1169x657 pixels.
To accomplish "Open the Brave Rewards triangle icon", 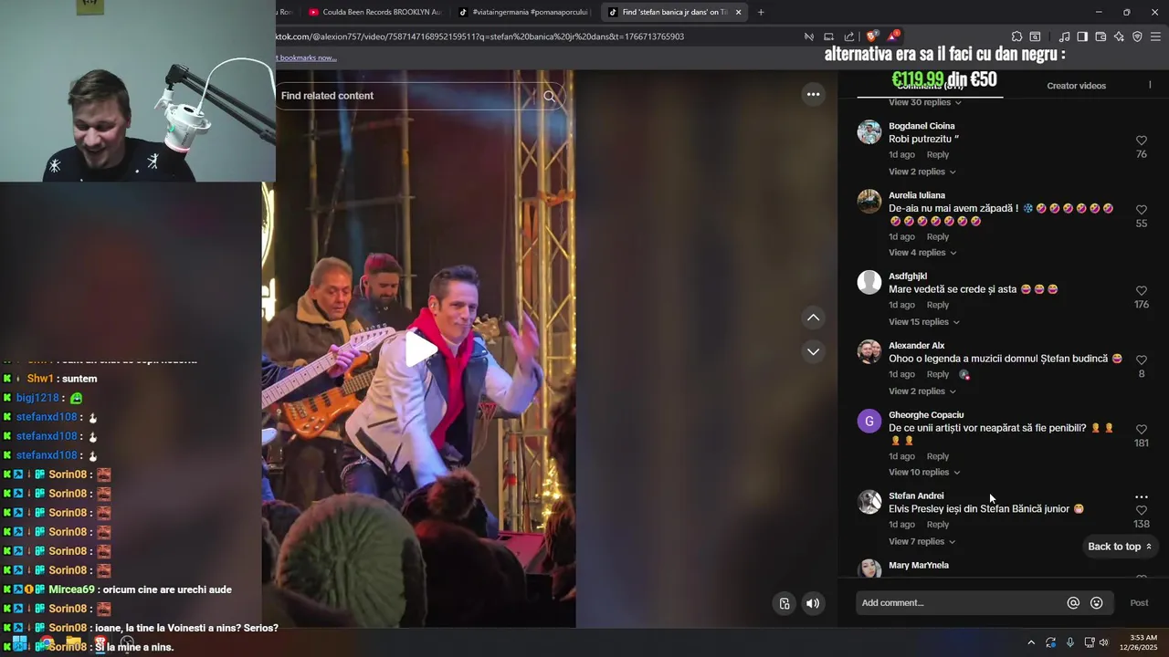I will click(x=893, y=36).
